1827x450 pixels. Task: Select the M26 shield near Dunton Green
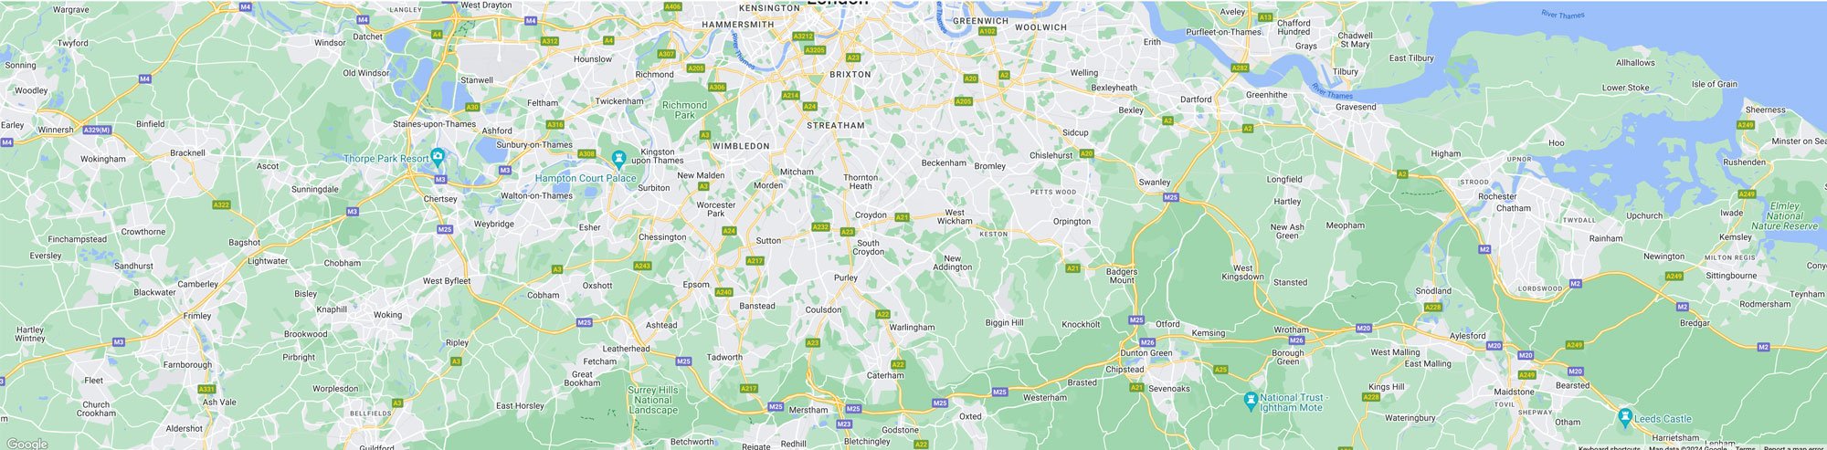tap(1147, 342)
